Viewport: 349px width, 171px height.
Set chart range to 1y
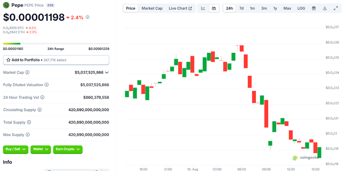click(275, 8)
